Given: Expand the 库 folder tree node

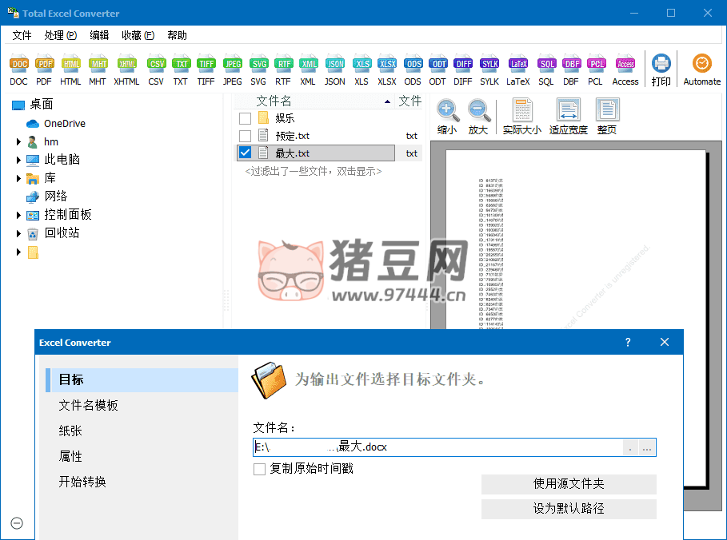Looking at the screenshot, I should (x=18, y=178).
